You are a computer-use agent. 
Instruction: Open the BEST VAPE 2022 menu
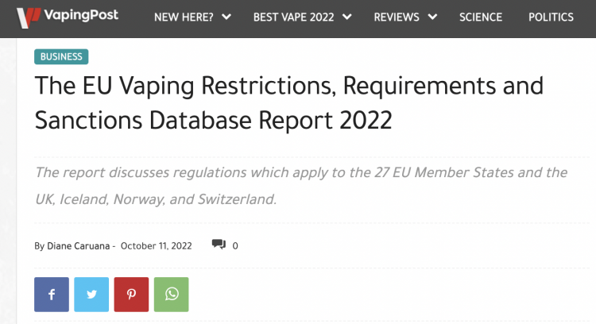pos(294,17)
